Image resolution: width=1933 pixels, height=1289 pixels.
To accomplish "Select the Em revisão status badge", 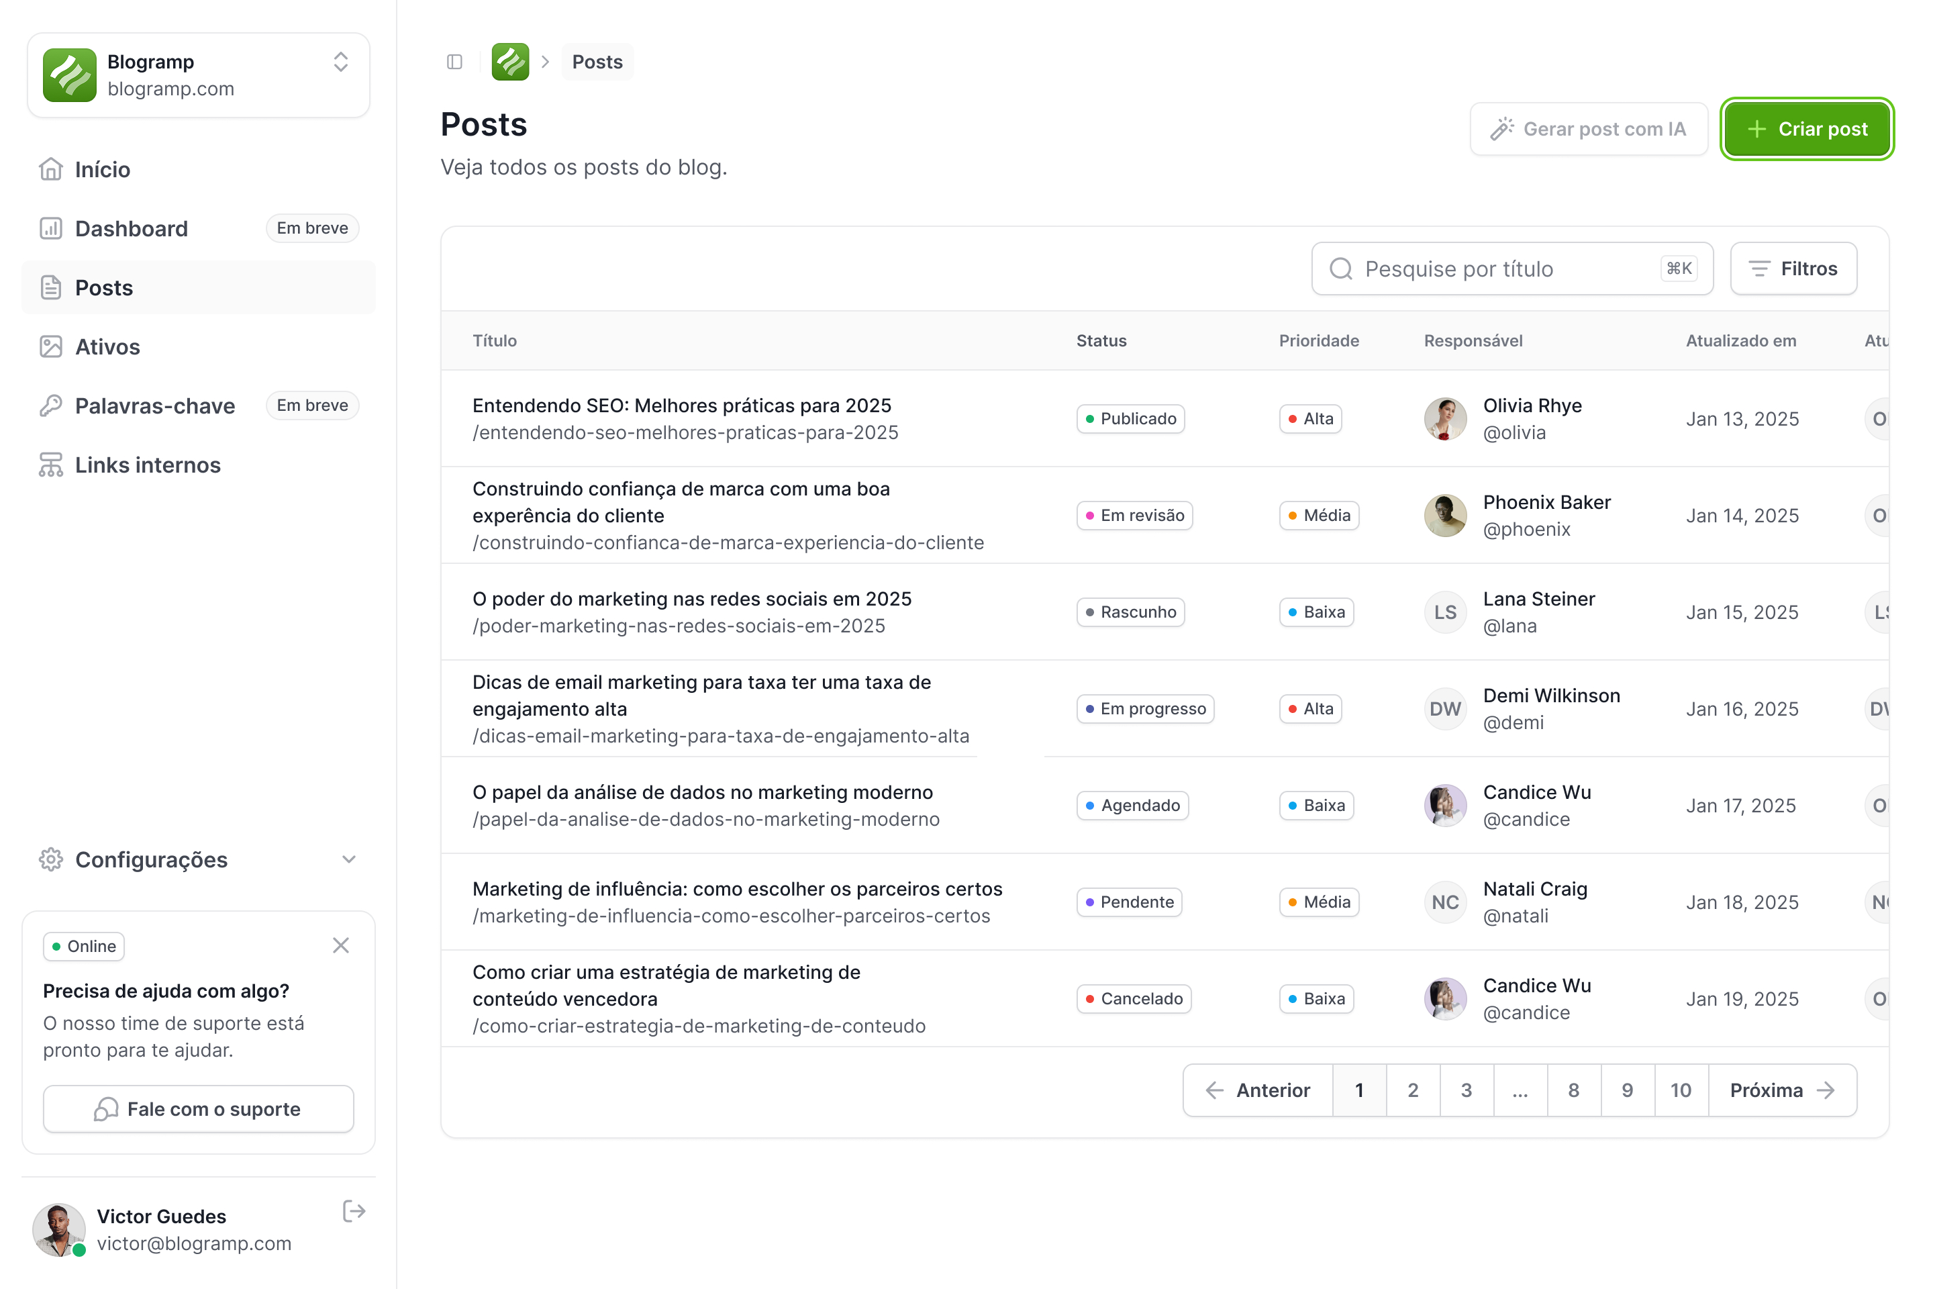I will point(1134,516).
